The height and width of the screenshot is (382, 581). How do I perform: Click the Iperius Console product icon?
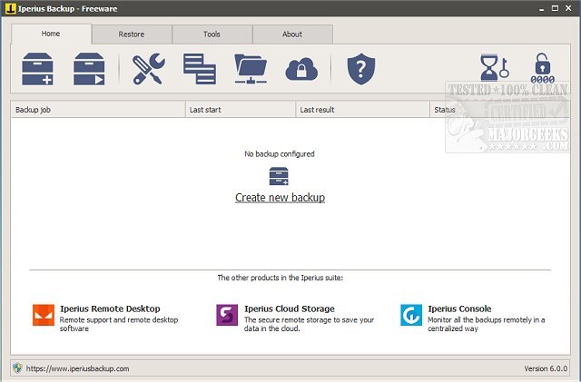click(411, 314)
